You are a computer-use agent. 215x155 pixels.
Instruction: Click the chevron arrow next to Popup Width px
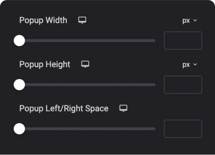point(195,21)
